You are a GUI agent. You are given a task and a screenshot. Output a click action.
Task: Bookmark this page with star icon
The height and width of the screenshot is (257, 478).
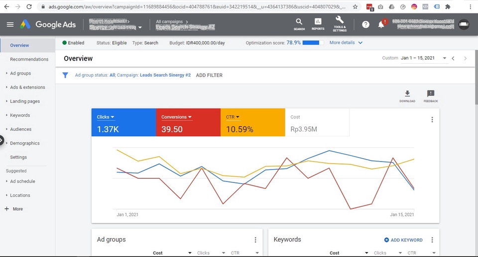tap(355, 6)
